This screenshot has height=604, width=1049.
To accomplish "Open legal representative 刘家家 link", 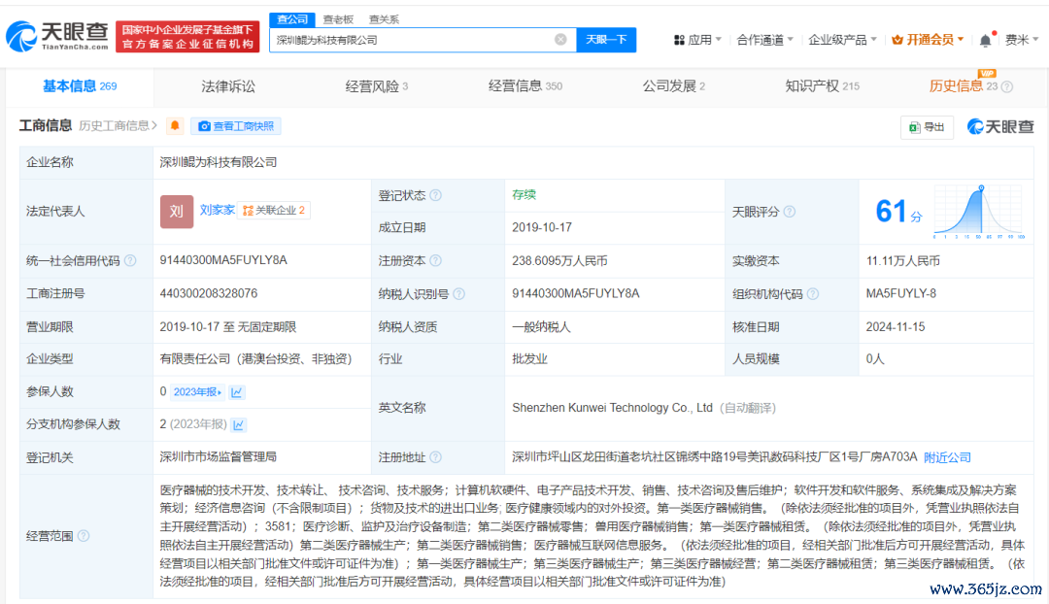I will tap(218, 210).
